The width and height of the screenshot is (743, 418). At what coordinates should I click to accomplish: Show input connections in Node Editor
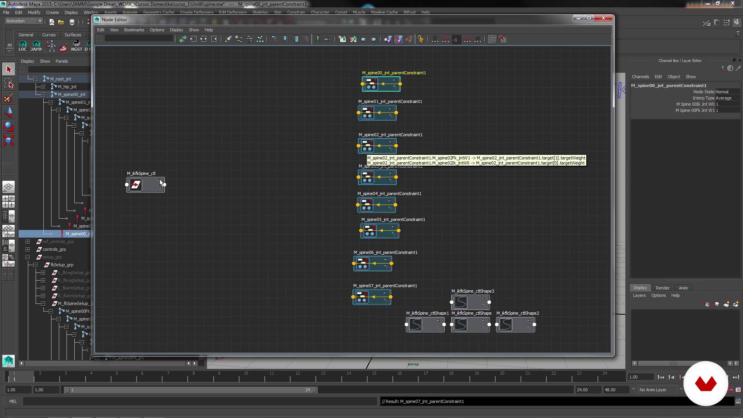point(193,39)
